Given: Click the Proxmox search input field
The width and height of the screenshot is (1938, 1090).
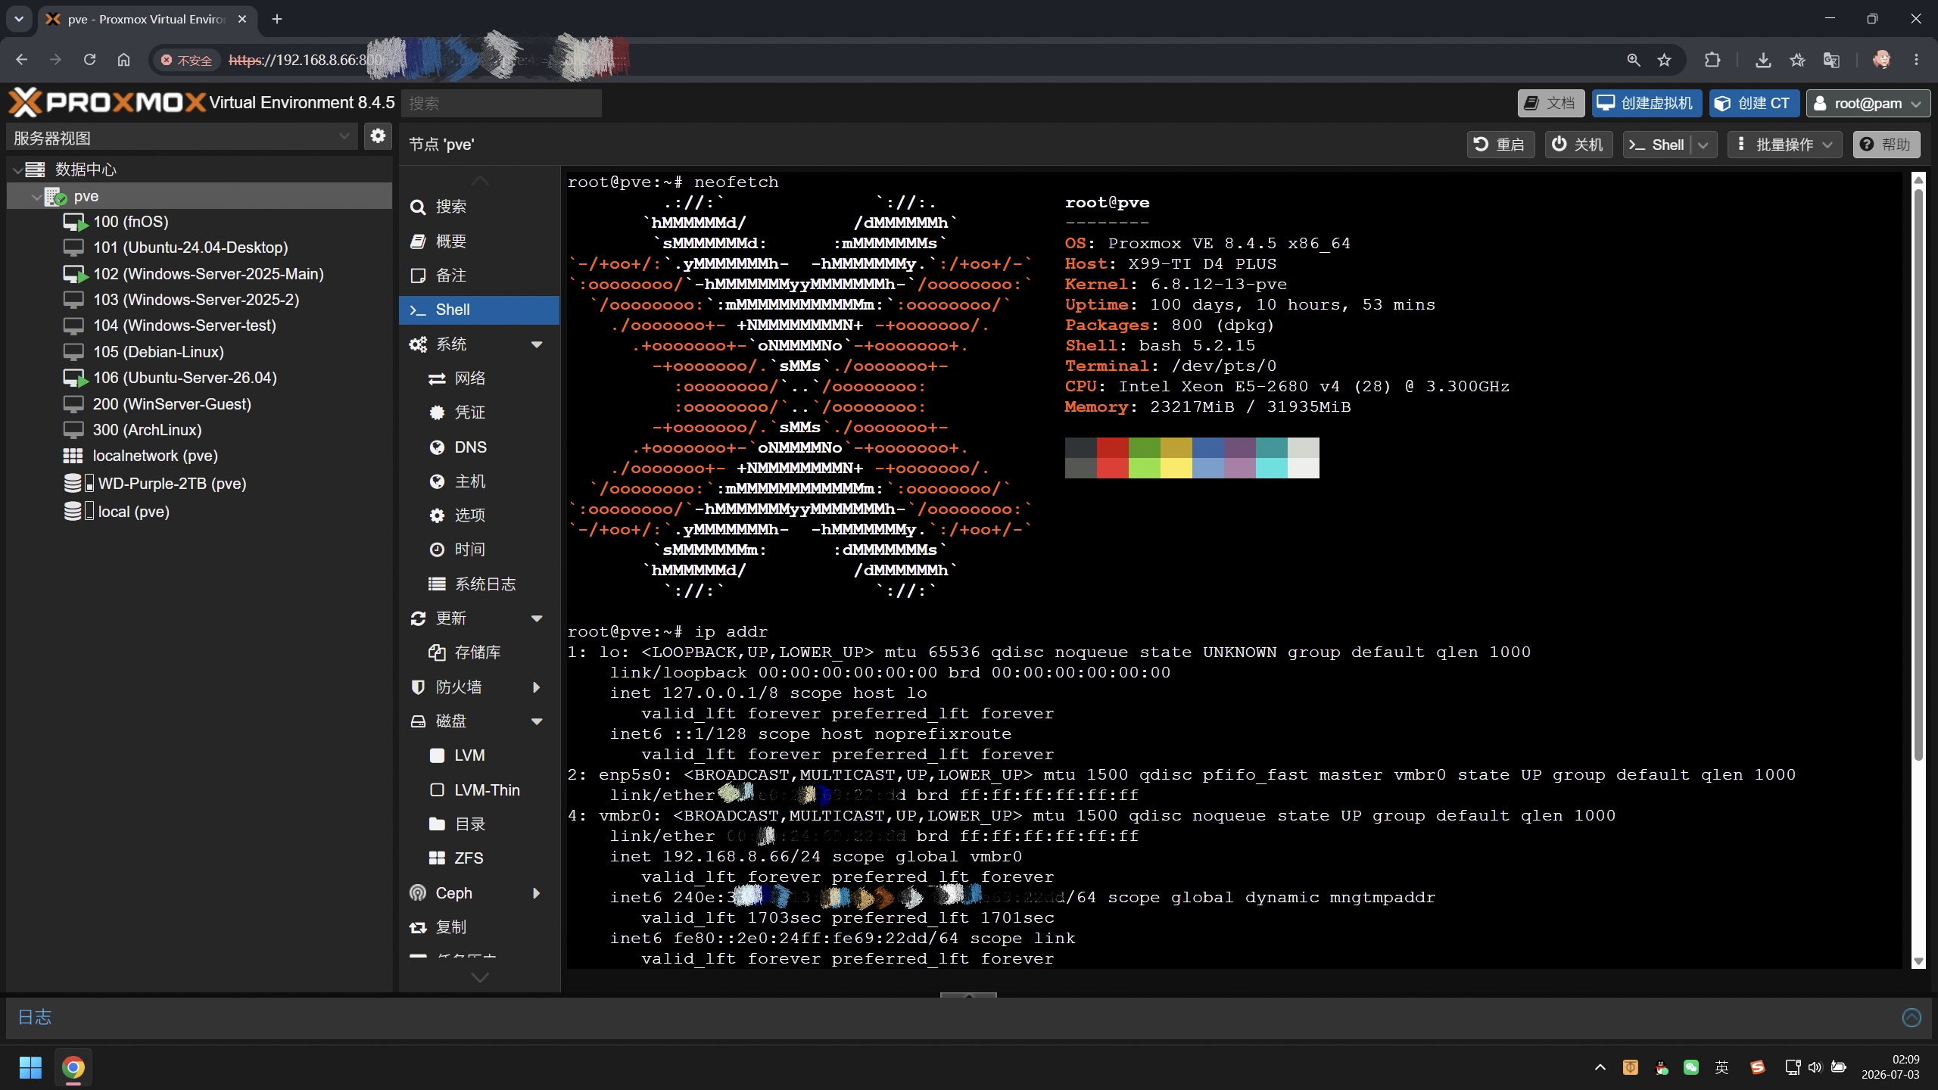Looking at the screenshot, I should 501,103.
